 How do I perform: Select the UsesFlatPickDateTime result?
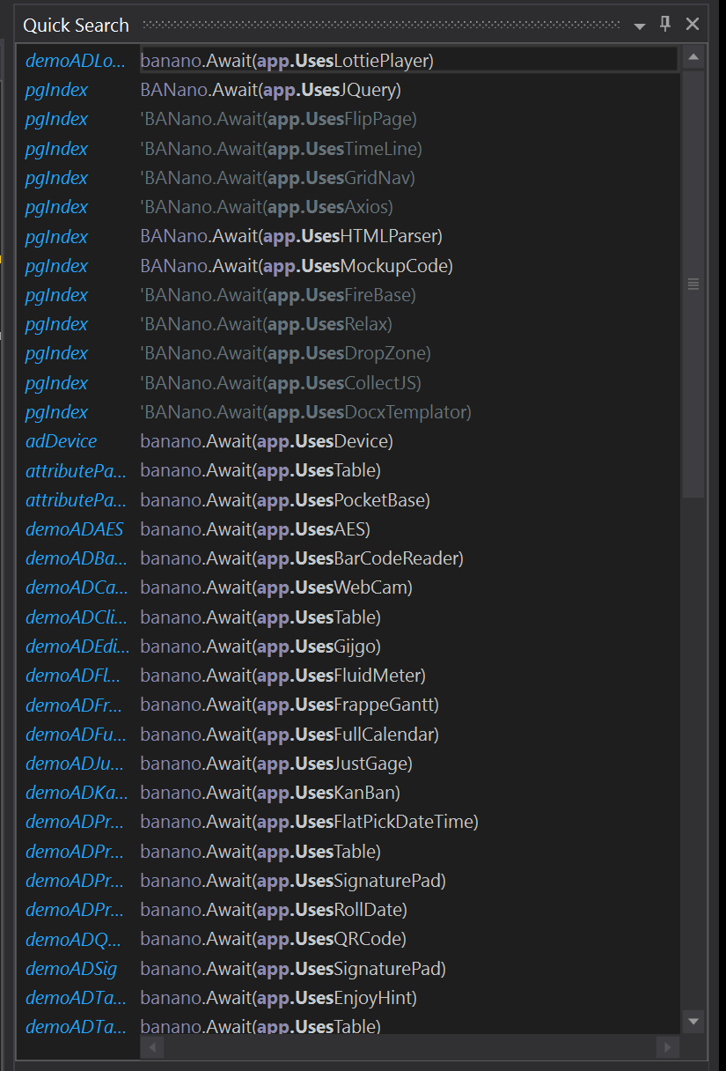pos(310,822)
